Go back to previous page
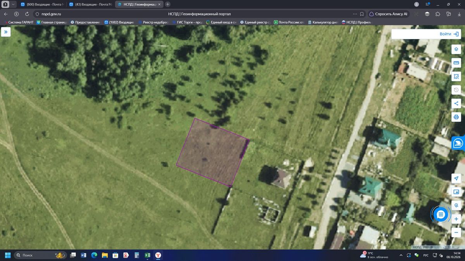The height and width of the screenshot is (261, 465). click(6, 14)
